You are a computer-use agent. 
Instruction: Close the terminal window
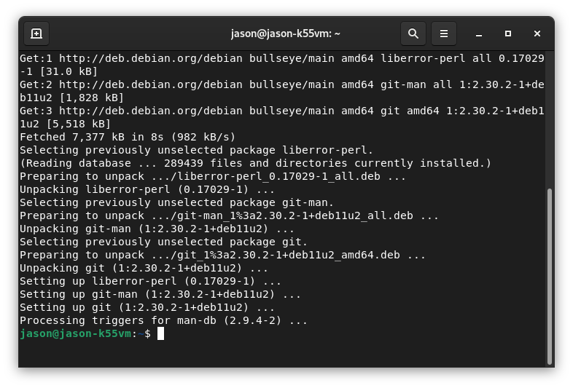coord(537,33)
